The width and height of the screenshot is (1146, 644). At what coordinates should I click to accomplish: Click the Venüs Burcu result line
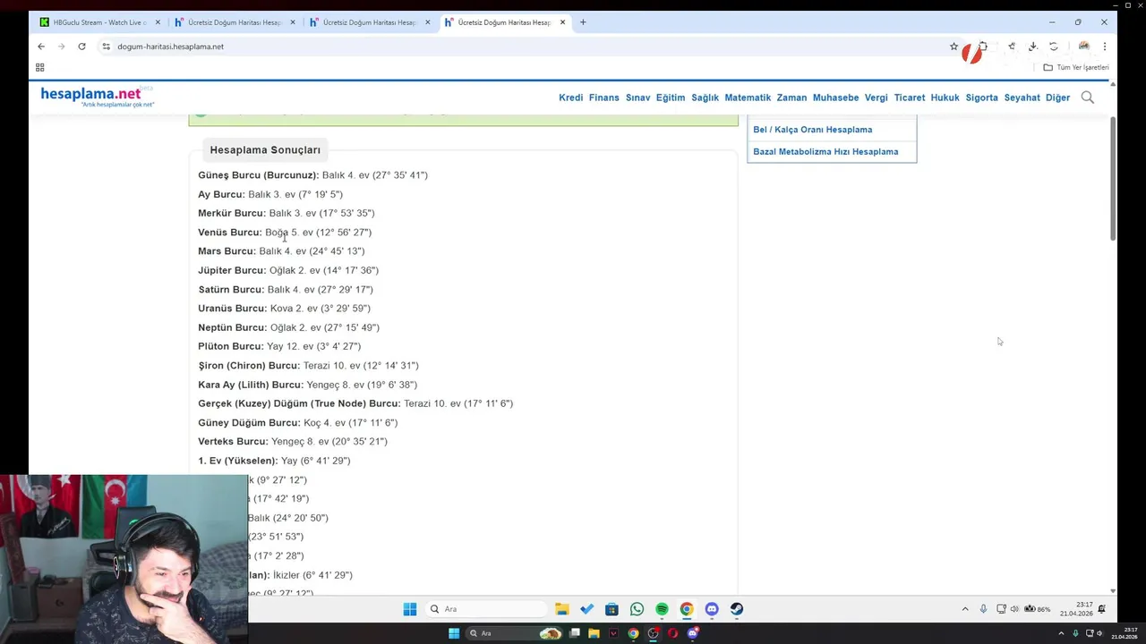coord(285,233)
